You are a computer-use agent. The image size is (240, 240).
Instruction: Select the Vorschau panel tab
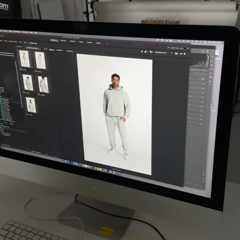click(x=52, y=50)
